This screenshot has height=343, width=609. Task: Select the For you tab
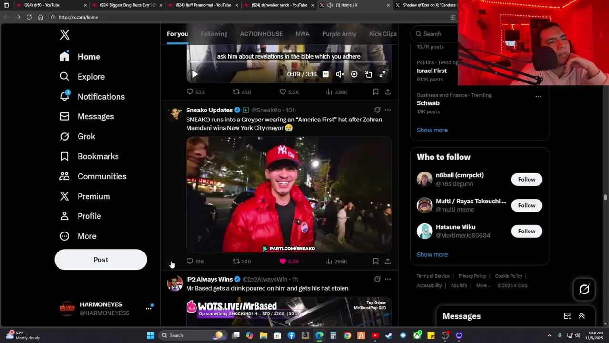click(x=177, y=34)
